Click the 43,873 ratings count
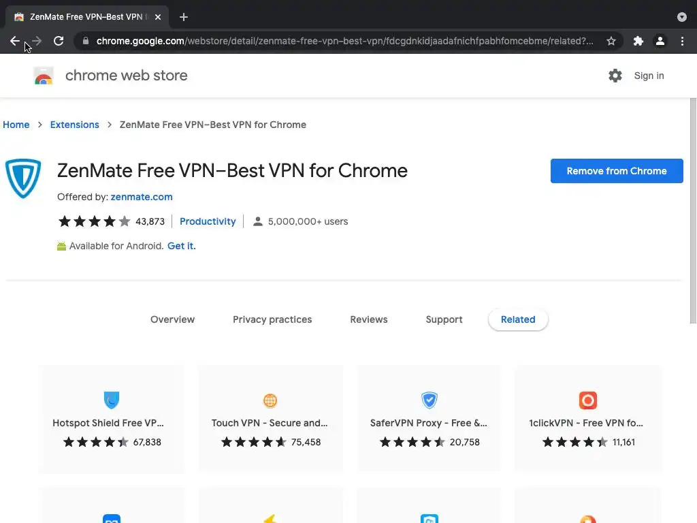697x523 pixels. click(x=150, y=221)
